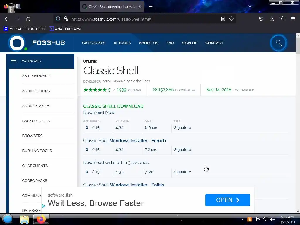Bookmark this page with star icon
This screenshot has width=300, height=225.
pos(231,19)
